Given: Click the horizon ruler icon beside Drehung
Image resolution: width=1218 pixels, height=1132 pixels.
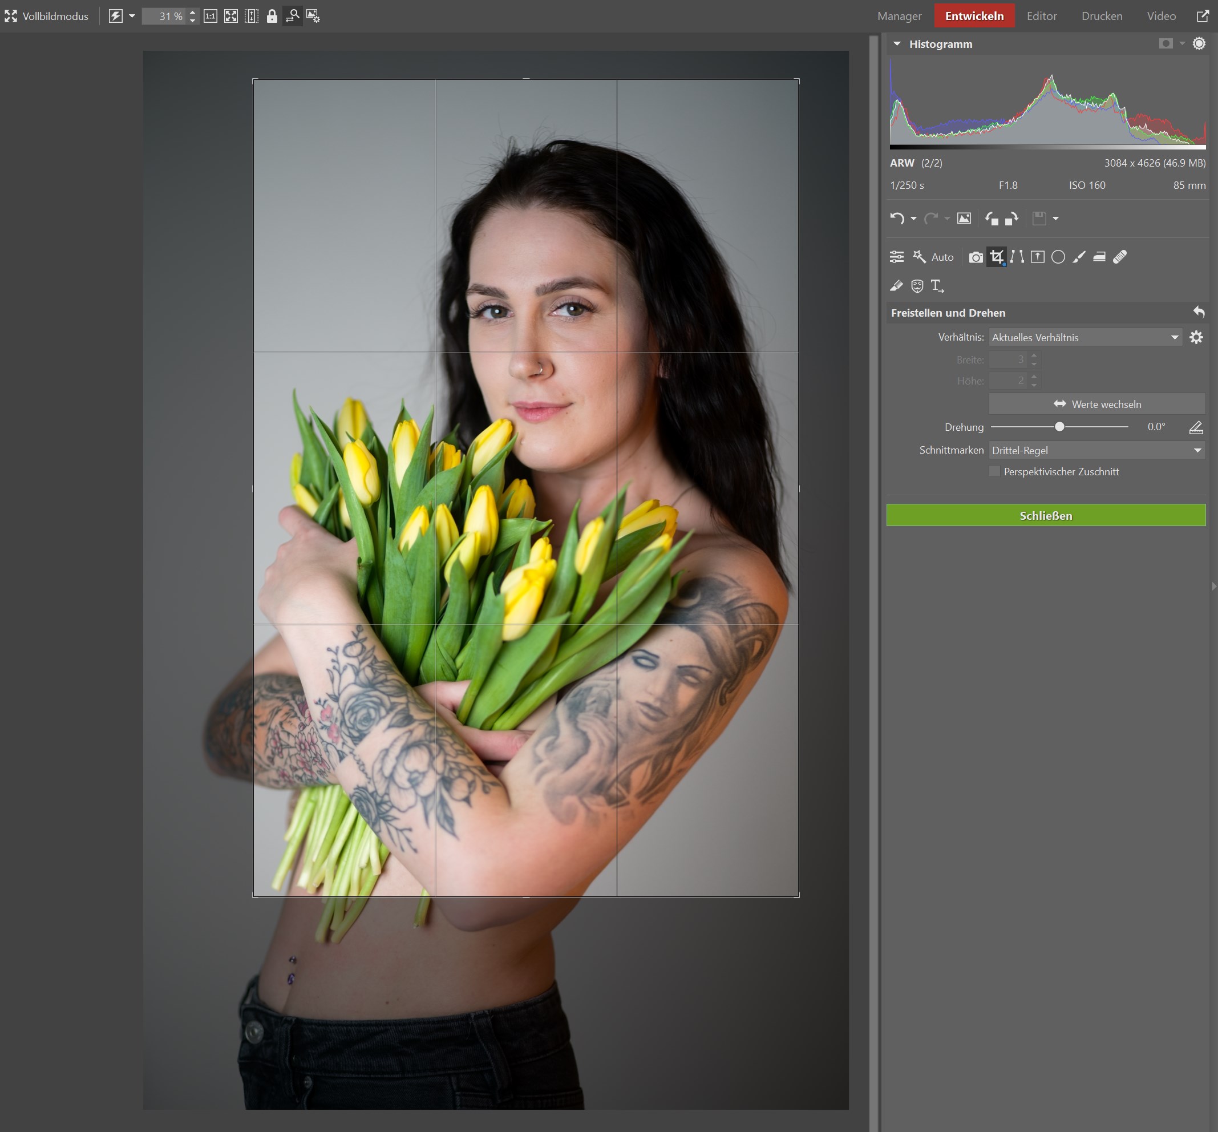Looking at the screenshot, I should click(1195, 427).
